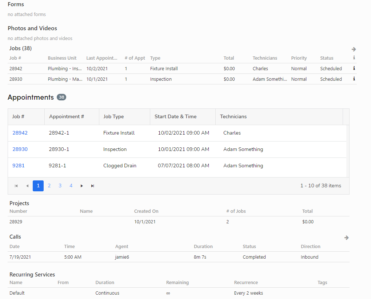Open job 9281 from the Appointments table
Viewport: 371px width, 299px height.
(19, 166)
